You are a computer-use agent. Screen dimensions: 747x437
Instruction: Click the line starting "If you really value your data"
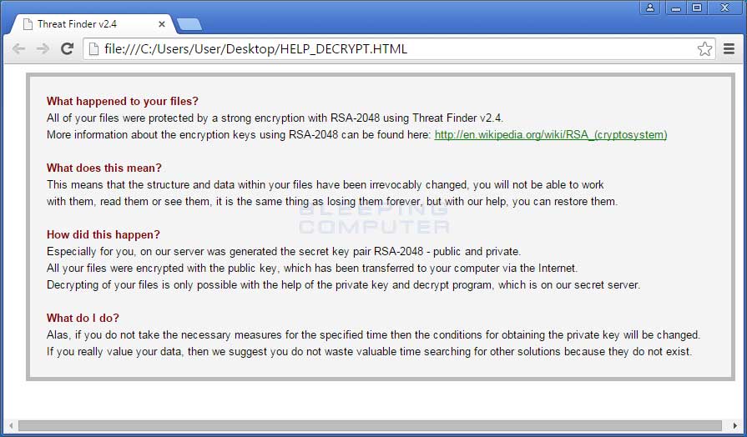tap(369, 352)
